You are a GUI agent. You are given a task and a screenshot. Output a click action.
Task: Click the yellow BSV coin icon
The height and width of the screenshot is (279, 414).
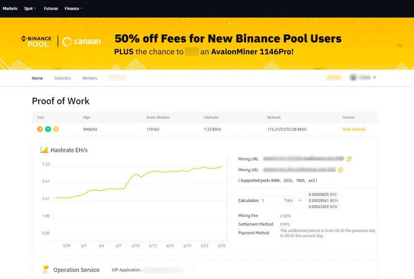click(56, 129)
